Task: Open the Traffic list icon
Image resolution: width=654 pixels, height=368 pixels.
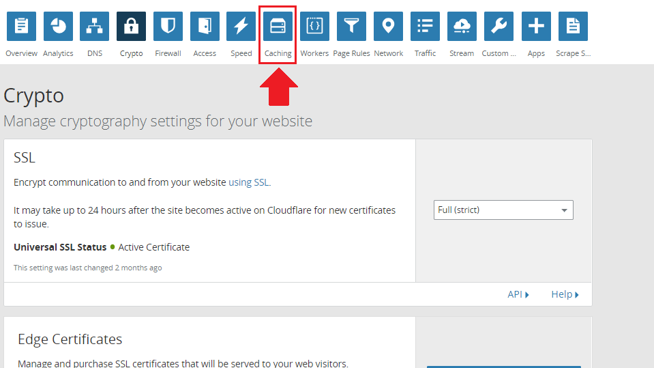Action: pyautogui.click(x=425, y=27)
